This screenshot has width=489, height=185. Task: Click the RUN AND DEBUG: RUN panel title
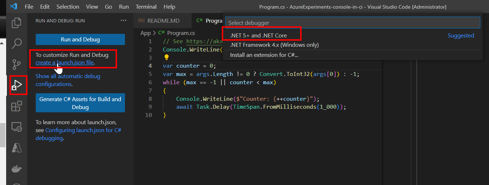click(60, 21)
